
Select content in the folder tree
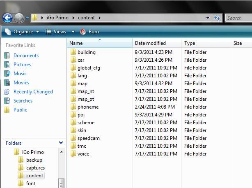click(x=35, y=176)
